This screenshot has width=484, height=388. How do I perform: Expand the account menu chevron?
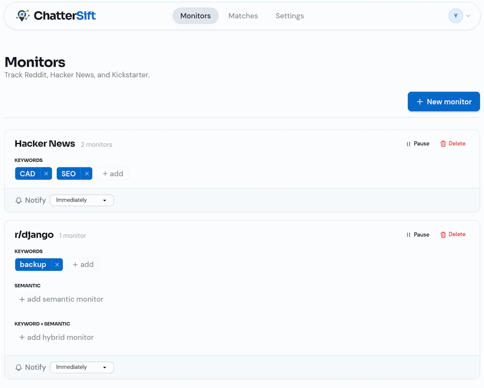point(468,16)
